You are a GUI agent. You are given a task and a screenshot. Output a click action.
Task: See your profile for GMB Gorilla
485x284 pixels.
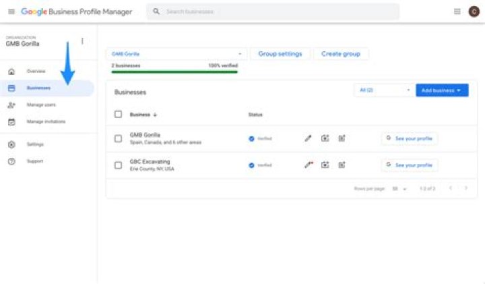(x=410, y=138)
